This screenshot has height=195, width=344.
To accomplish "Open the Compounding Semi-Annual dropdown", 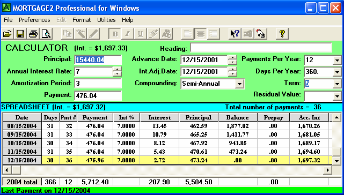I will [239, 84].
